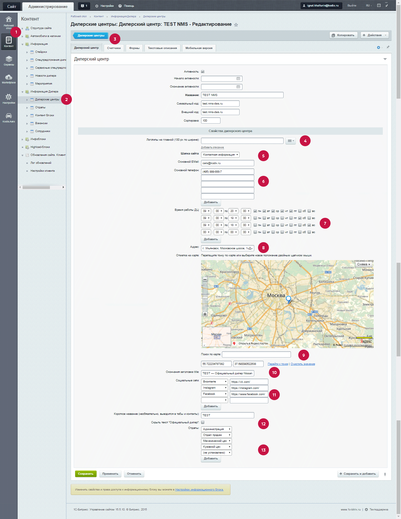Click the top bar pin icon at far right
The width and height of the screenshot is (401, 519).
pyautogui.click(x=387, y=6)
